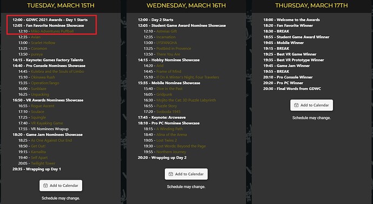Add Tuesday March 15th schedule to calendar
Viewport: 373px width, 204px height.
coord(61,186)
